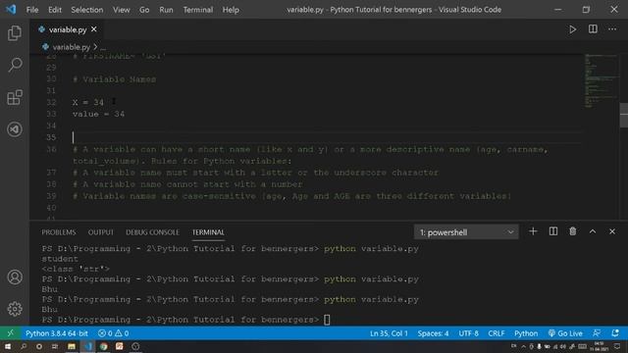This screenshot has width=628, height=353.
Task: Open feedback icon in status bar
Action: pyautogui.click(x=597, y=333)
